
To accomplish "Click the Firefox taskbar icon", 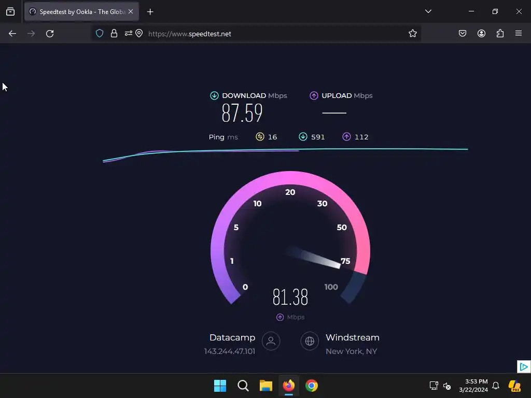I will 288,386.
